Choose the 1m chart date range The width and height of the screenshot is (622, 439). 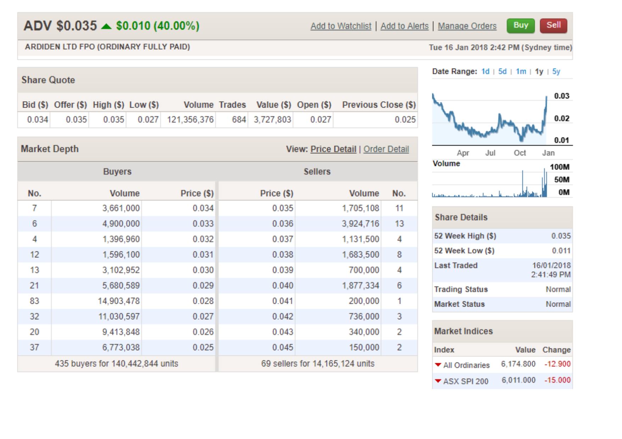click(521, 72)
